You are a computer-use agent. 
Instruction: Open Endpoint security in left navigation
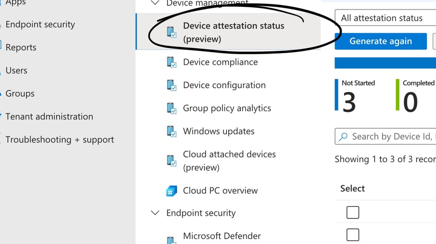click(40, 25)
